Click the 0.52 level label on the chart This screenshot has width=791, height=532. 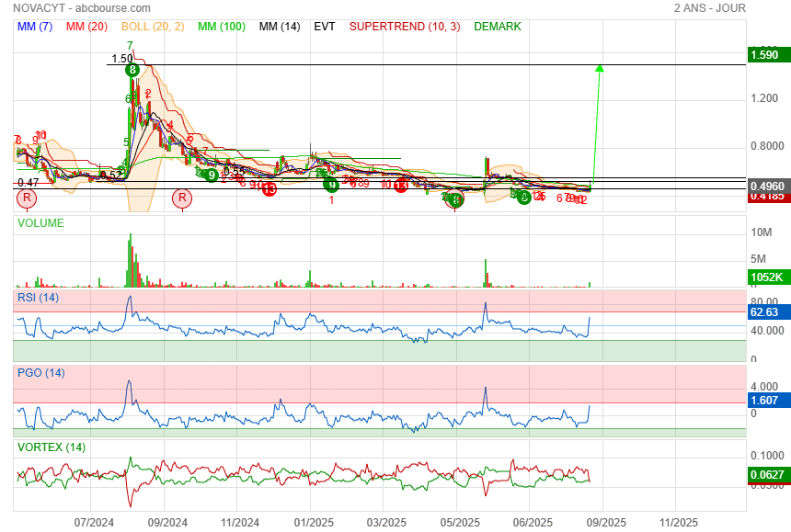(x=111, y=175)
